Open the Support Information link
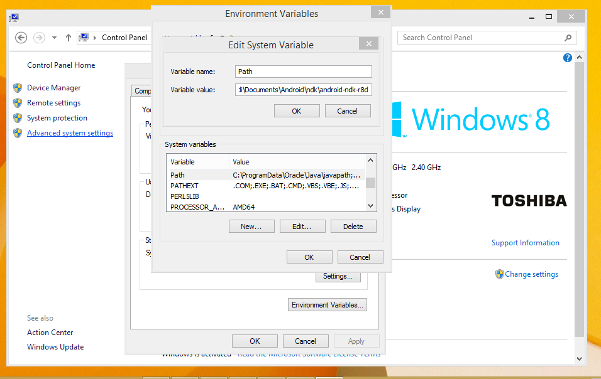This screenshot has width=601, height=379. [526, 243]
